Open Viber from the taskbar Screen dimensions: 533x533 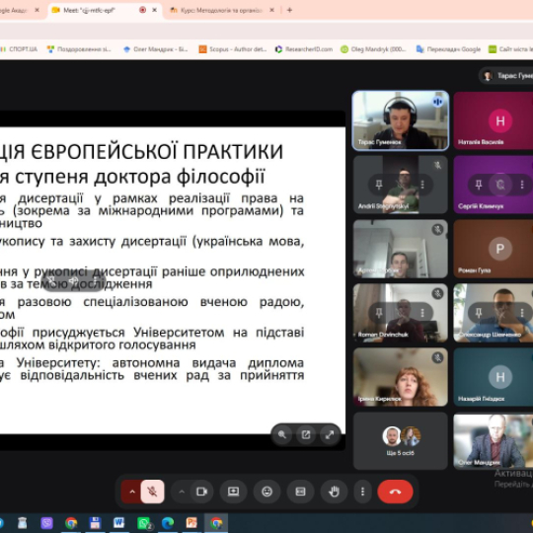46,523
